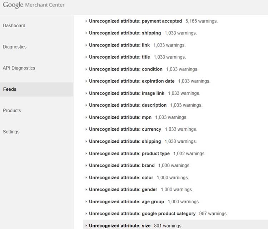Click 'Unrecognized attribute: link' text
The image size is (268, 229).
point(119,45)
